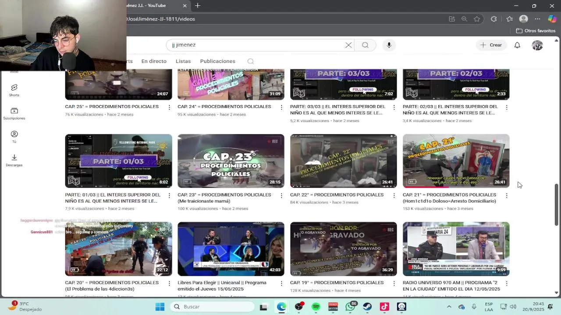This screenshot has height=315, width=561.
Task: Open options menu for PARTE: 03/03 video
Action: point(394,107)
